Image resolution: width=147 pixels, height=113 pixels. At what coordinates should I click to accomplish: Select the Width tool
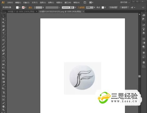(4, 64)
